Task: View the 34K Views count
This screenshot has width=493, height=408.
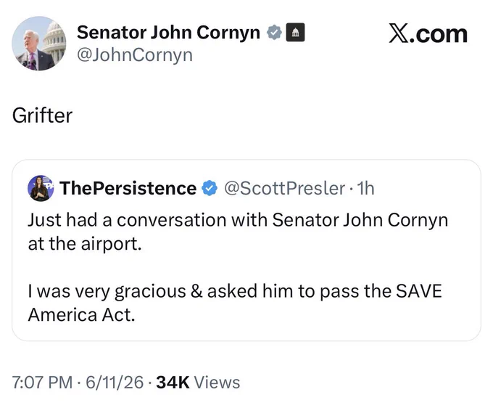Action: (x=198, y=383)
